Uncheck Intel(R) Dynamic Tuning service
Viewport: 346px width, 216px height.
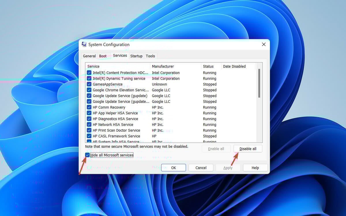(x=89, y=79)
